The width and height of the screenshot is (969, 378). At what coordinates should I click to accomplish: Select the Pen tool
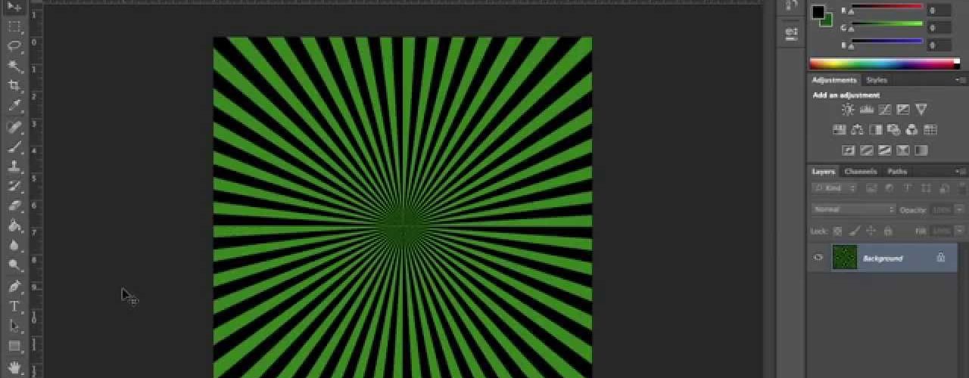click(14, 287)
